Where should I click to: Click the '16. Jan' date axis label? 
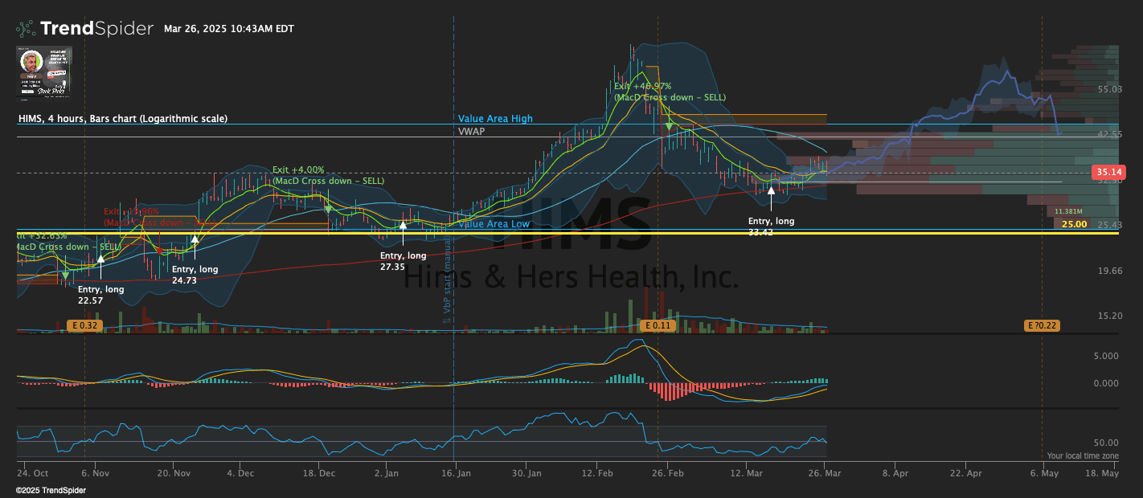tap(455, 475)
